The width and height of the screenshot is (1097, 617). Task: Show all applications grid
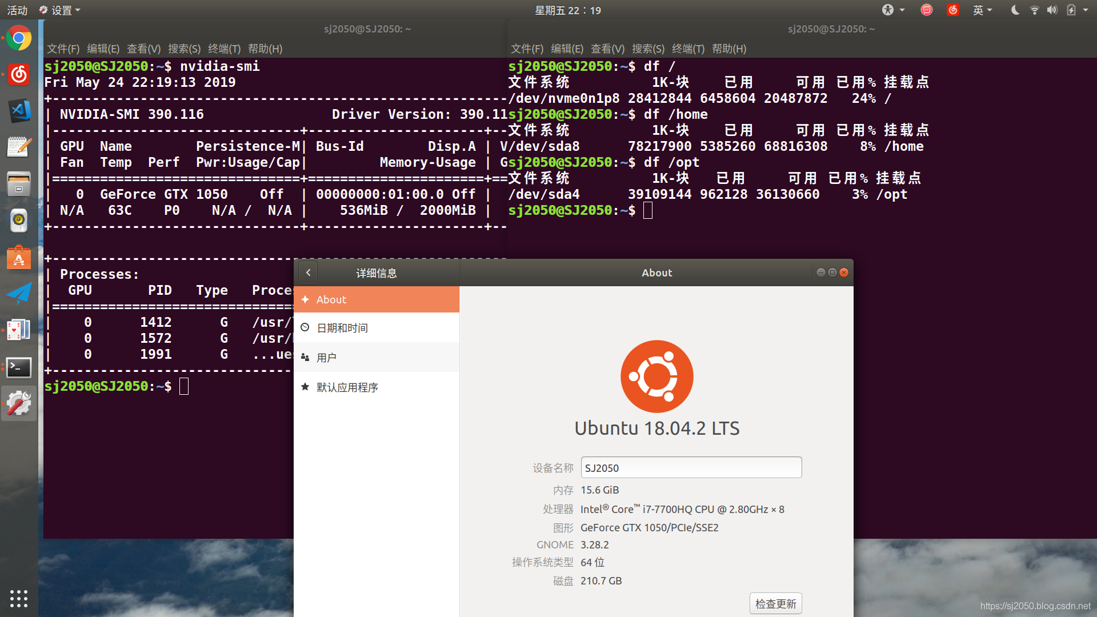coord(19,598)
